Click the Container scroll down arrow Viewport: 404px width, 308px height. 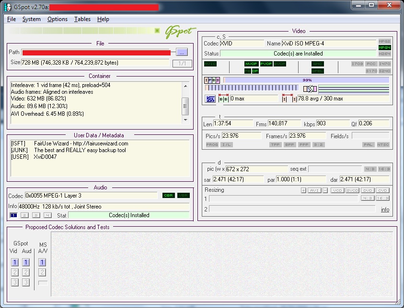[185, 120]
